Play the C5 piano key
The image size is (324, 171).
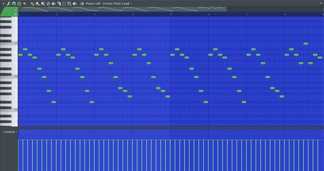(14, 110)
